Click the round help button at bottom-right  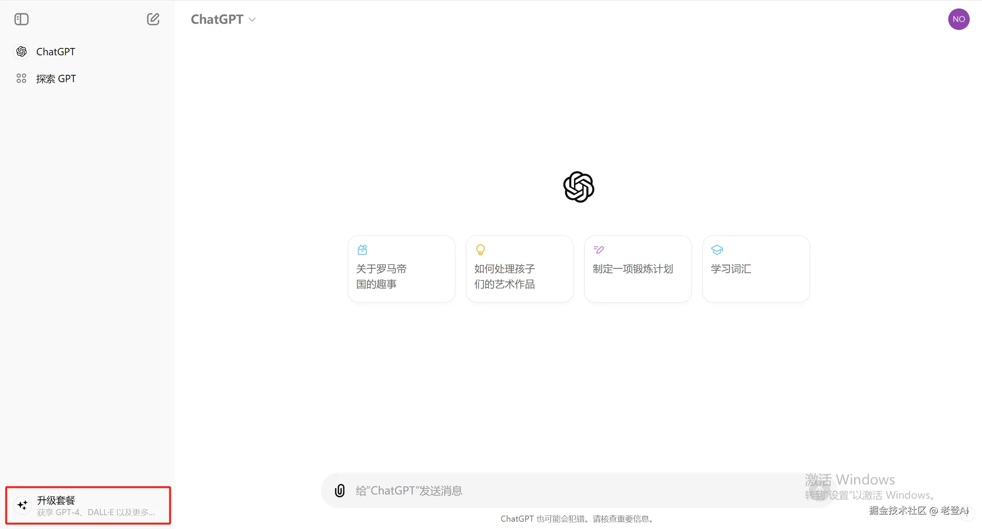pos(967,513)
